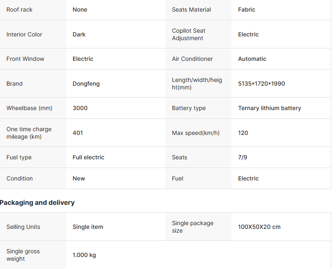
Task: Click the '401' mileage value
Action: click(78, 133)
